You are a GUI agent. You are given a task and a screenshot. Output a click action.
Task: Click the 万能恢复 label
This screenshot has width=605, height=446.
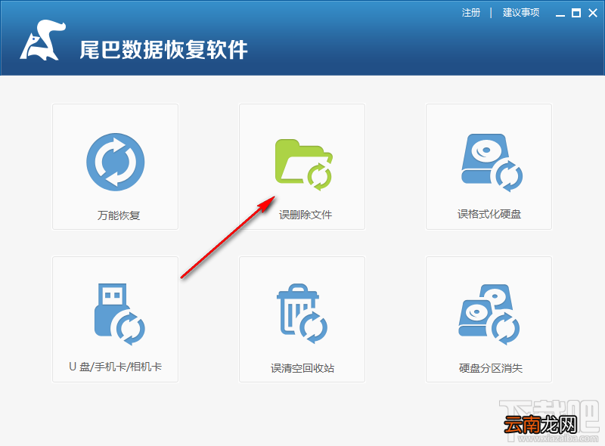[x=119, y=215]
